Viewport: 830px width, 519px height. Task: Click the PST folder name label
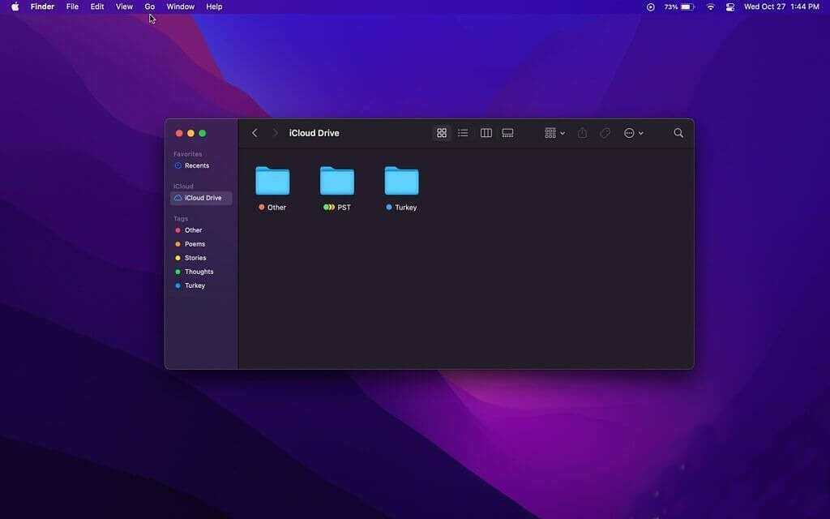coord(344,208)
